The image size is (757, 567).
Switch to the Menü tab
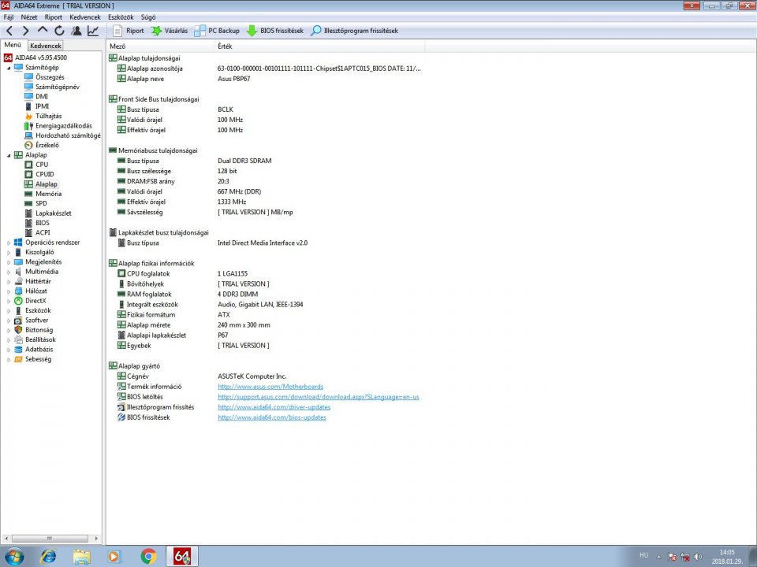(13, 45)
